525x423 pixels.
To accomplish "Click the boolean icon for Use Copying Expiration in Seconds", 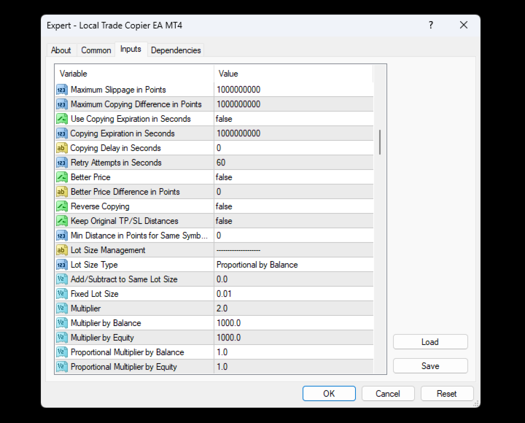I will [x=61, y=119].
